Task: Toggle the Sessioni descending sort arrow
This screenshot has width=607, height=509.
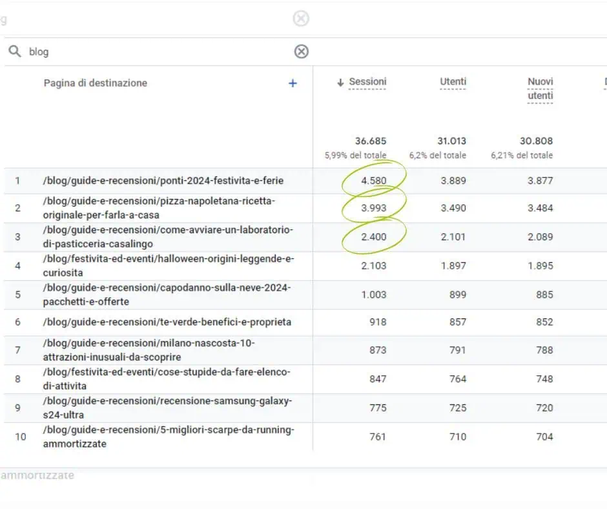Action: pos(340,83)
